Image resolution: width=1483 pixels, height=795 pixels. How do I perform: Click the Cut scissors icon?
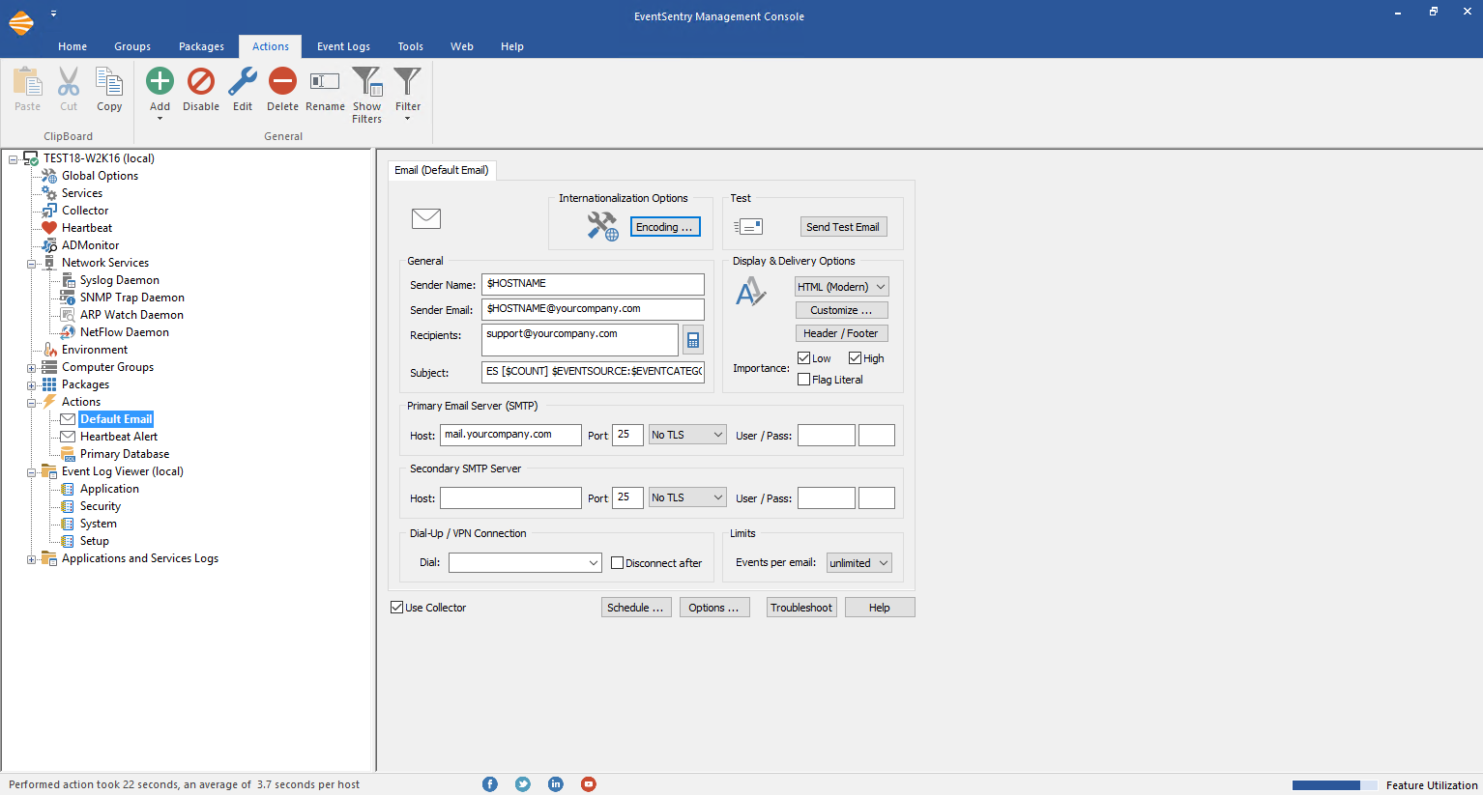(x=69, y=81)
